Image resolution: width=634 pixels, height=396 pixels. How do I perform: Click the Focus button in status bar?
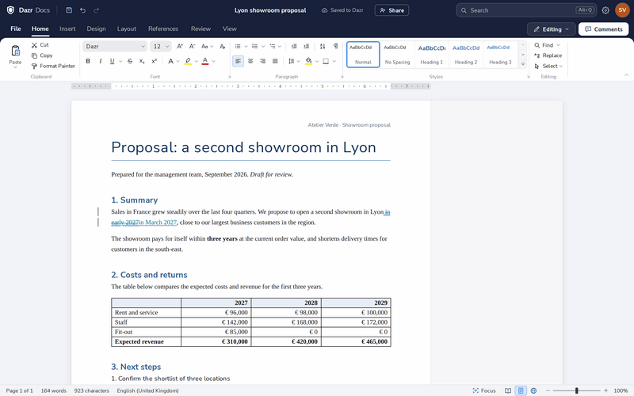(484, 390)
